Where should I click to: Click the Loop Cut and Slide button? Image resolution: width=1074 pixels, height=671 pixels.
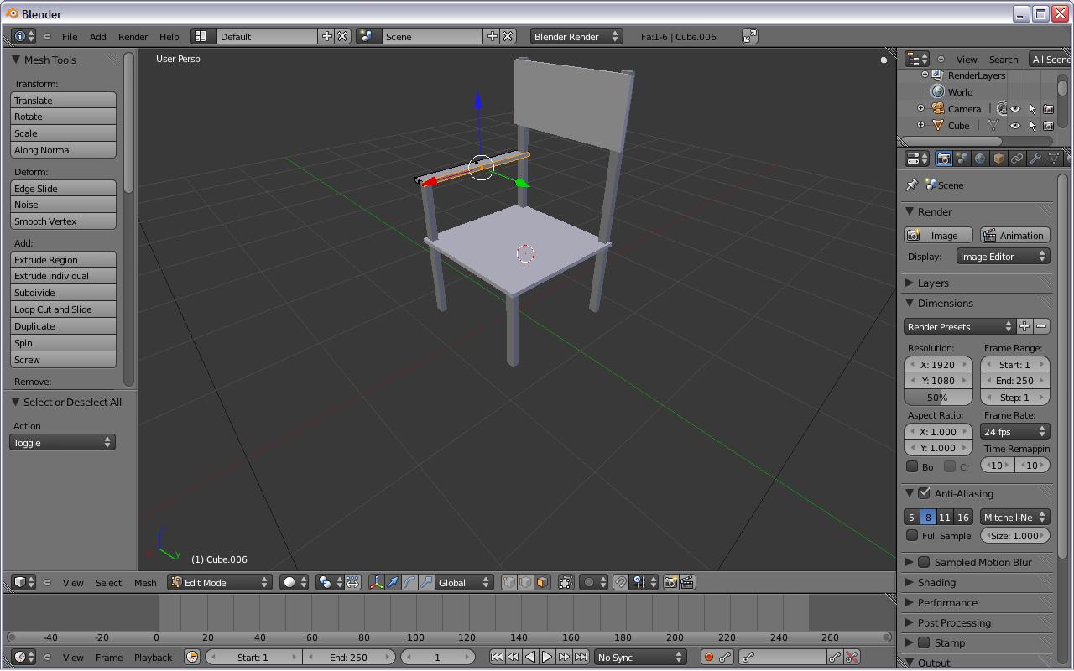tap(63, 309)
